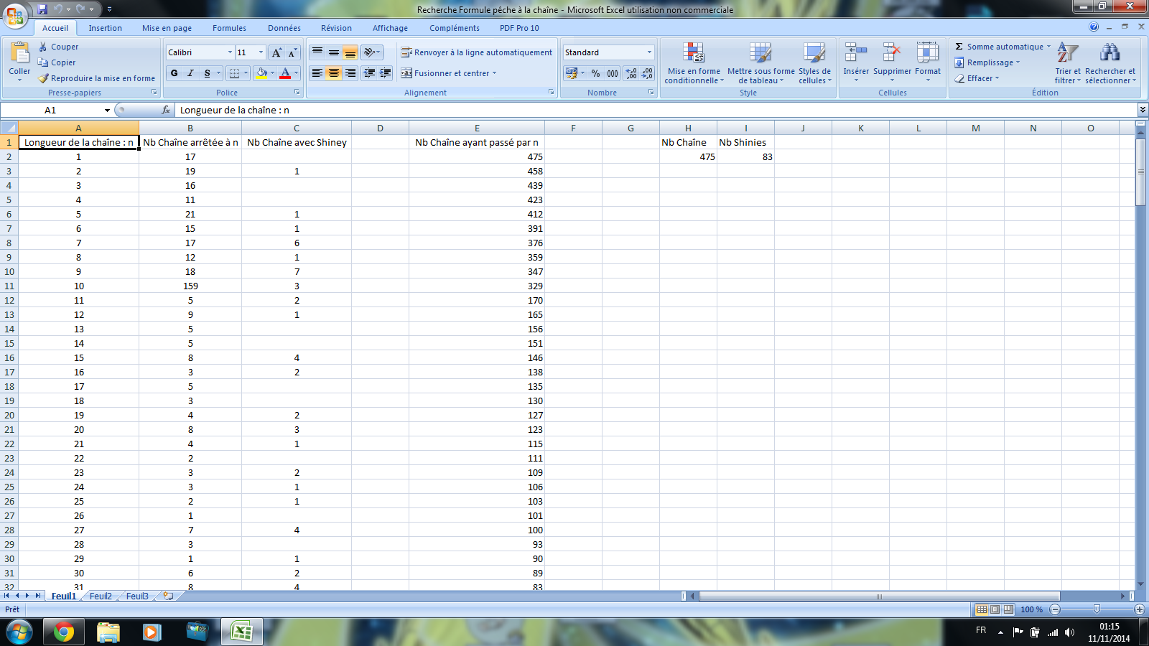Expand the formula bar

(x=1143, y=110)
